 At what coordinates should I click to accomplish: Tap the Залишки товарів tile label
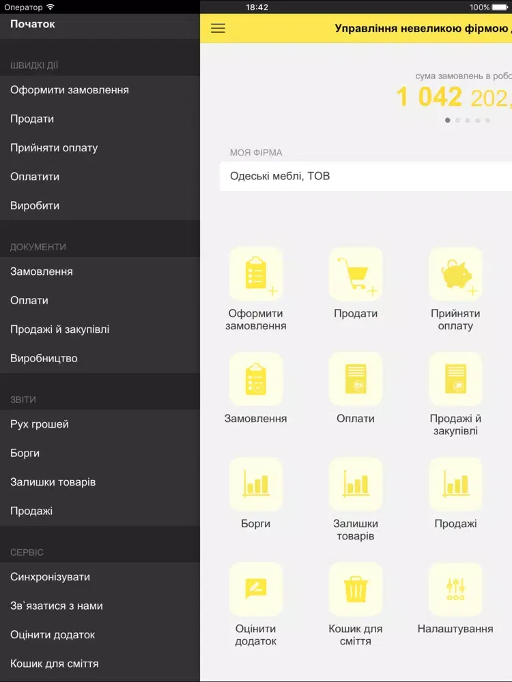(x=356, y=530)
